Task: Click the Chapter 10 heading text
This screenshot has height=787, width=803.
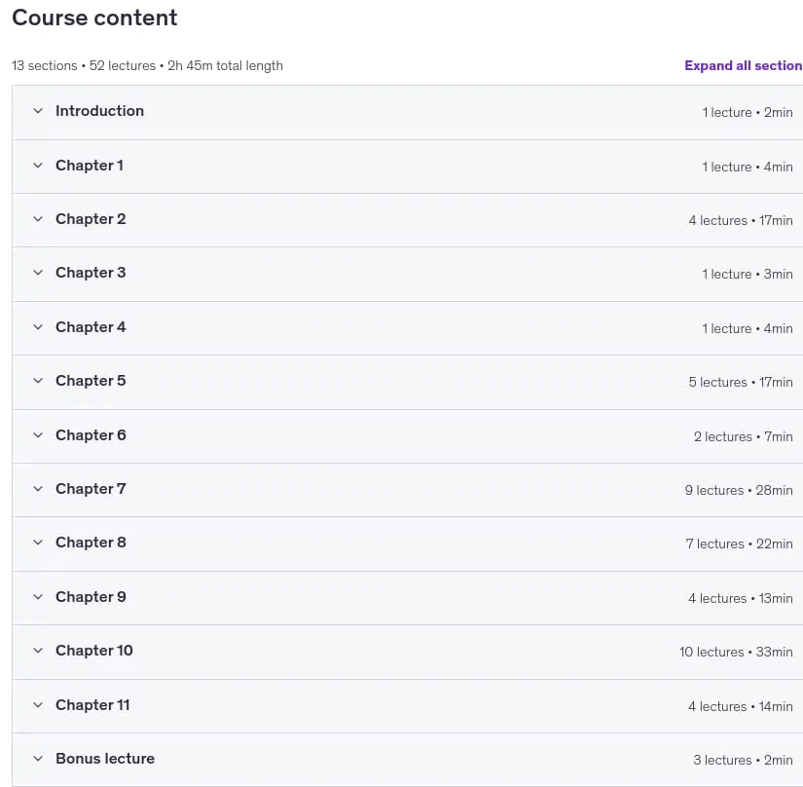Action: pos(94,651)
